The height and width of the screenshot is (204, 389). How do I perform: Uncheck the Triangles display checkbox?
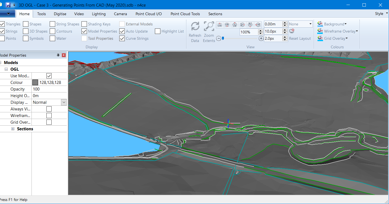pyautogui.click(x=2, y=24)
